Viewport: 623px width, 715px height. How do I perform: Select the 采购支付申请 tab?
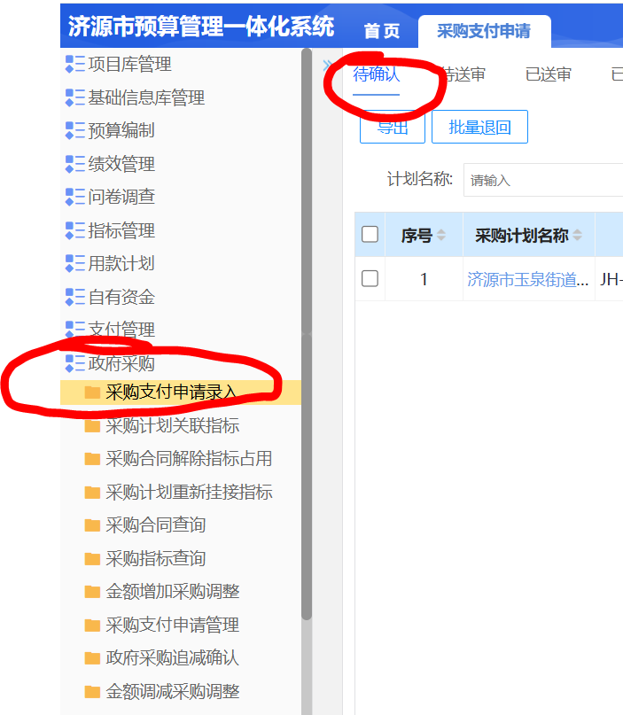point(485,31)
